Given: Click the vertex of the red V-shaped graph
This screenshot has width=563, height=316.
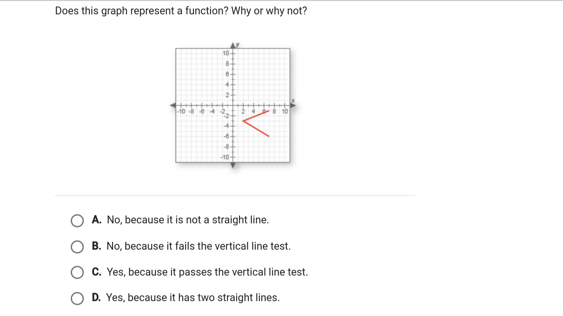Looking at the screenshot, I should 244,121.
